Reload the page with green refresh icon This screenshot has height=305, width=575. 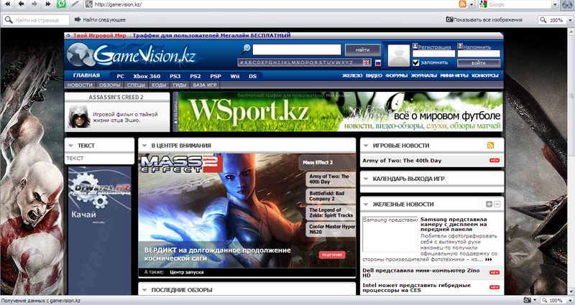61,4
